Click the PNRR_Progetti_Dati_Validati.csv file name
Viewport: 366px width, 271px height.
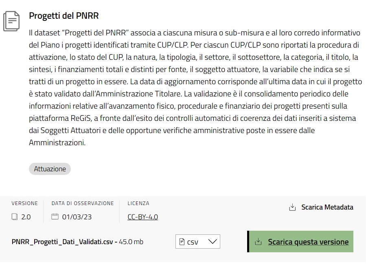(62, 242)
